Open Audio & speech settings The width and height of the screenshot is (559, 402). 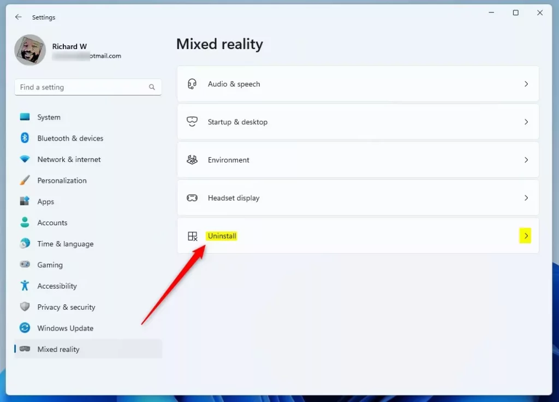click(358, 84)
